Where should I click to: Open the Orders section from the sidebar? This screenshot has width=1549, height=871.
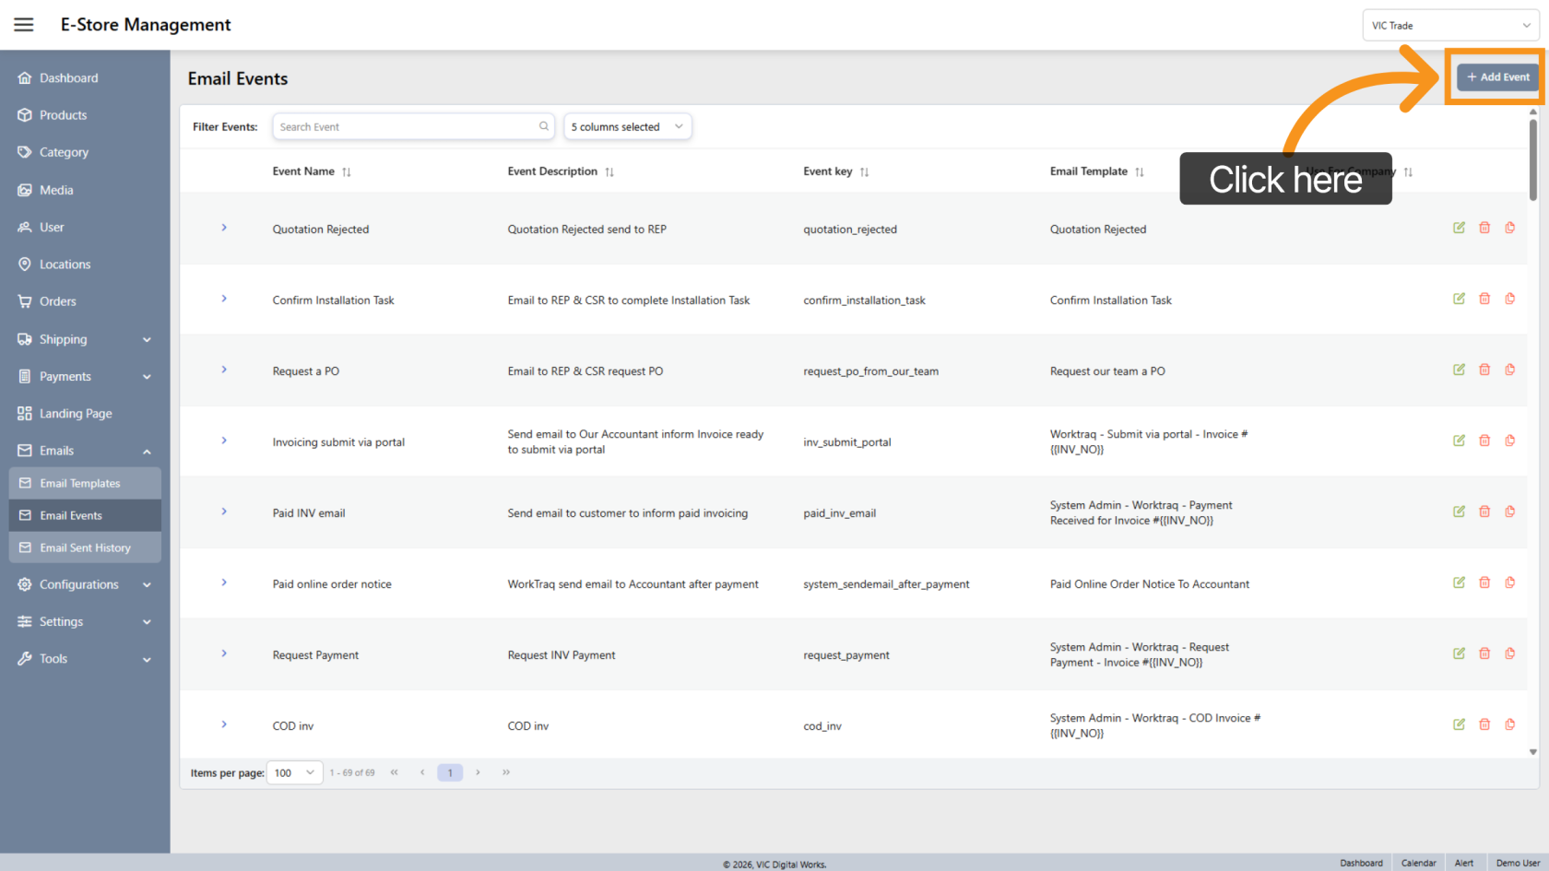58,300
